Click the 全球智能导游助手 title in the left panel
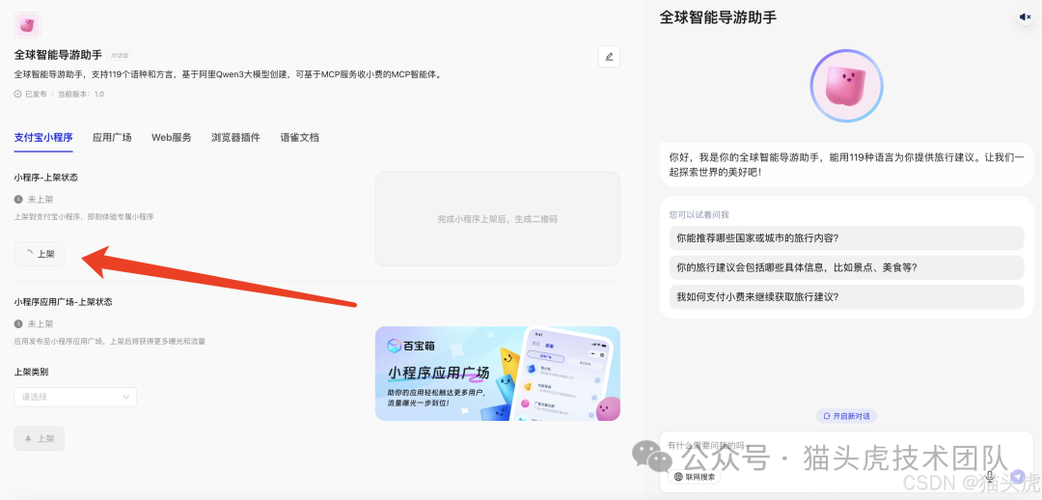The height and width of the screenshot is (500, 1042). pyautogui.click(x=58, y=55)
